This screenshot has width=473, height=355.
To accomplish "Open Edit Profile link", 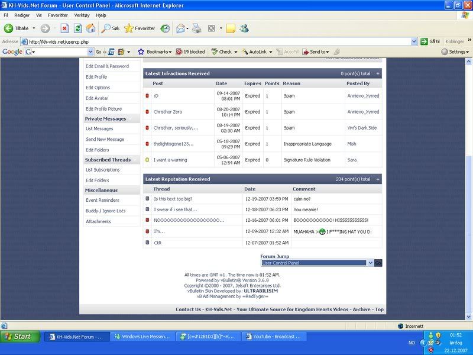I will (x=96, y=77).
